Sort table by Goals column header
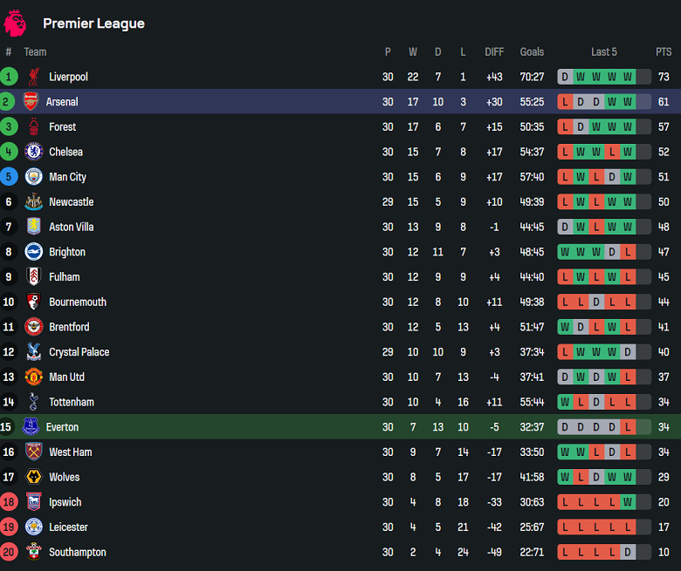Image resolution: width=681 pixels, height=571 pixels. [532, 52]
